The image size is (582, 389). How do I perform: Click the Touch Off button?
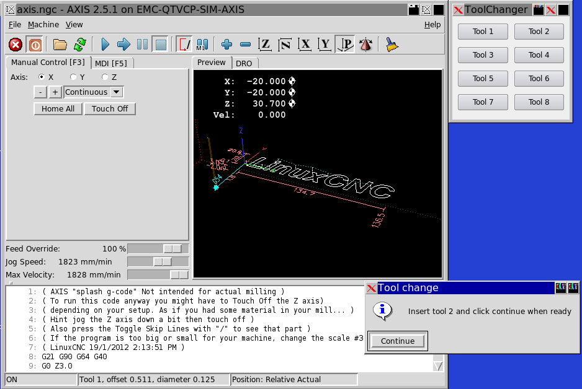110,109
